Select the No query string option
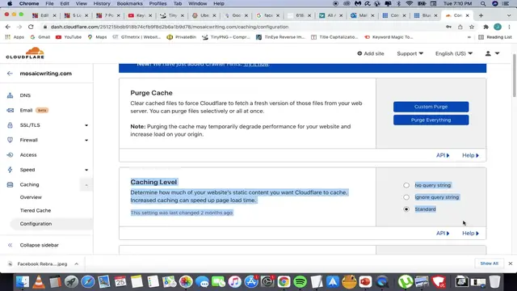The height and width of the screenshot is (291, 517). 406,185
